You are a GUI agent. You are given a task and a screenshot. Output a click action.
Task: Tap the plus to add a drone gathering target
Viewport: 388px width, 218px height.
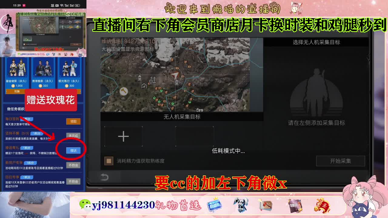tap(123, 137)
